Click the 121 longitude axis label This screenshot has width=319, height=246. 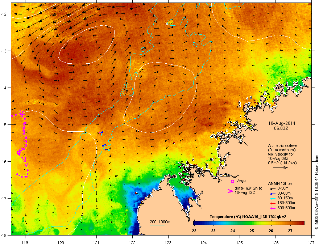pyautogui.click(x=96, y=242)
